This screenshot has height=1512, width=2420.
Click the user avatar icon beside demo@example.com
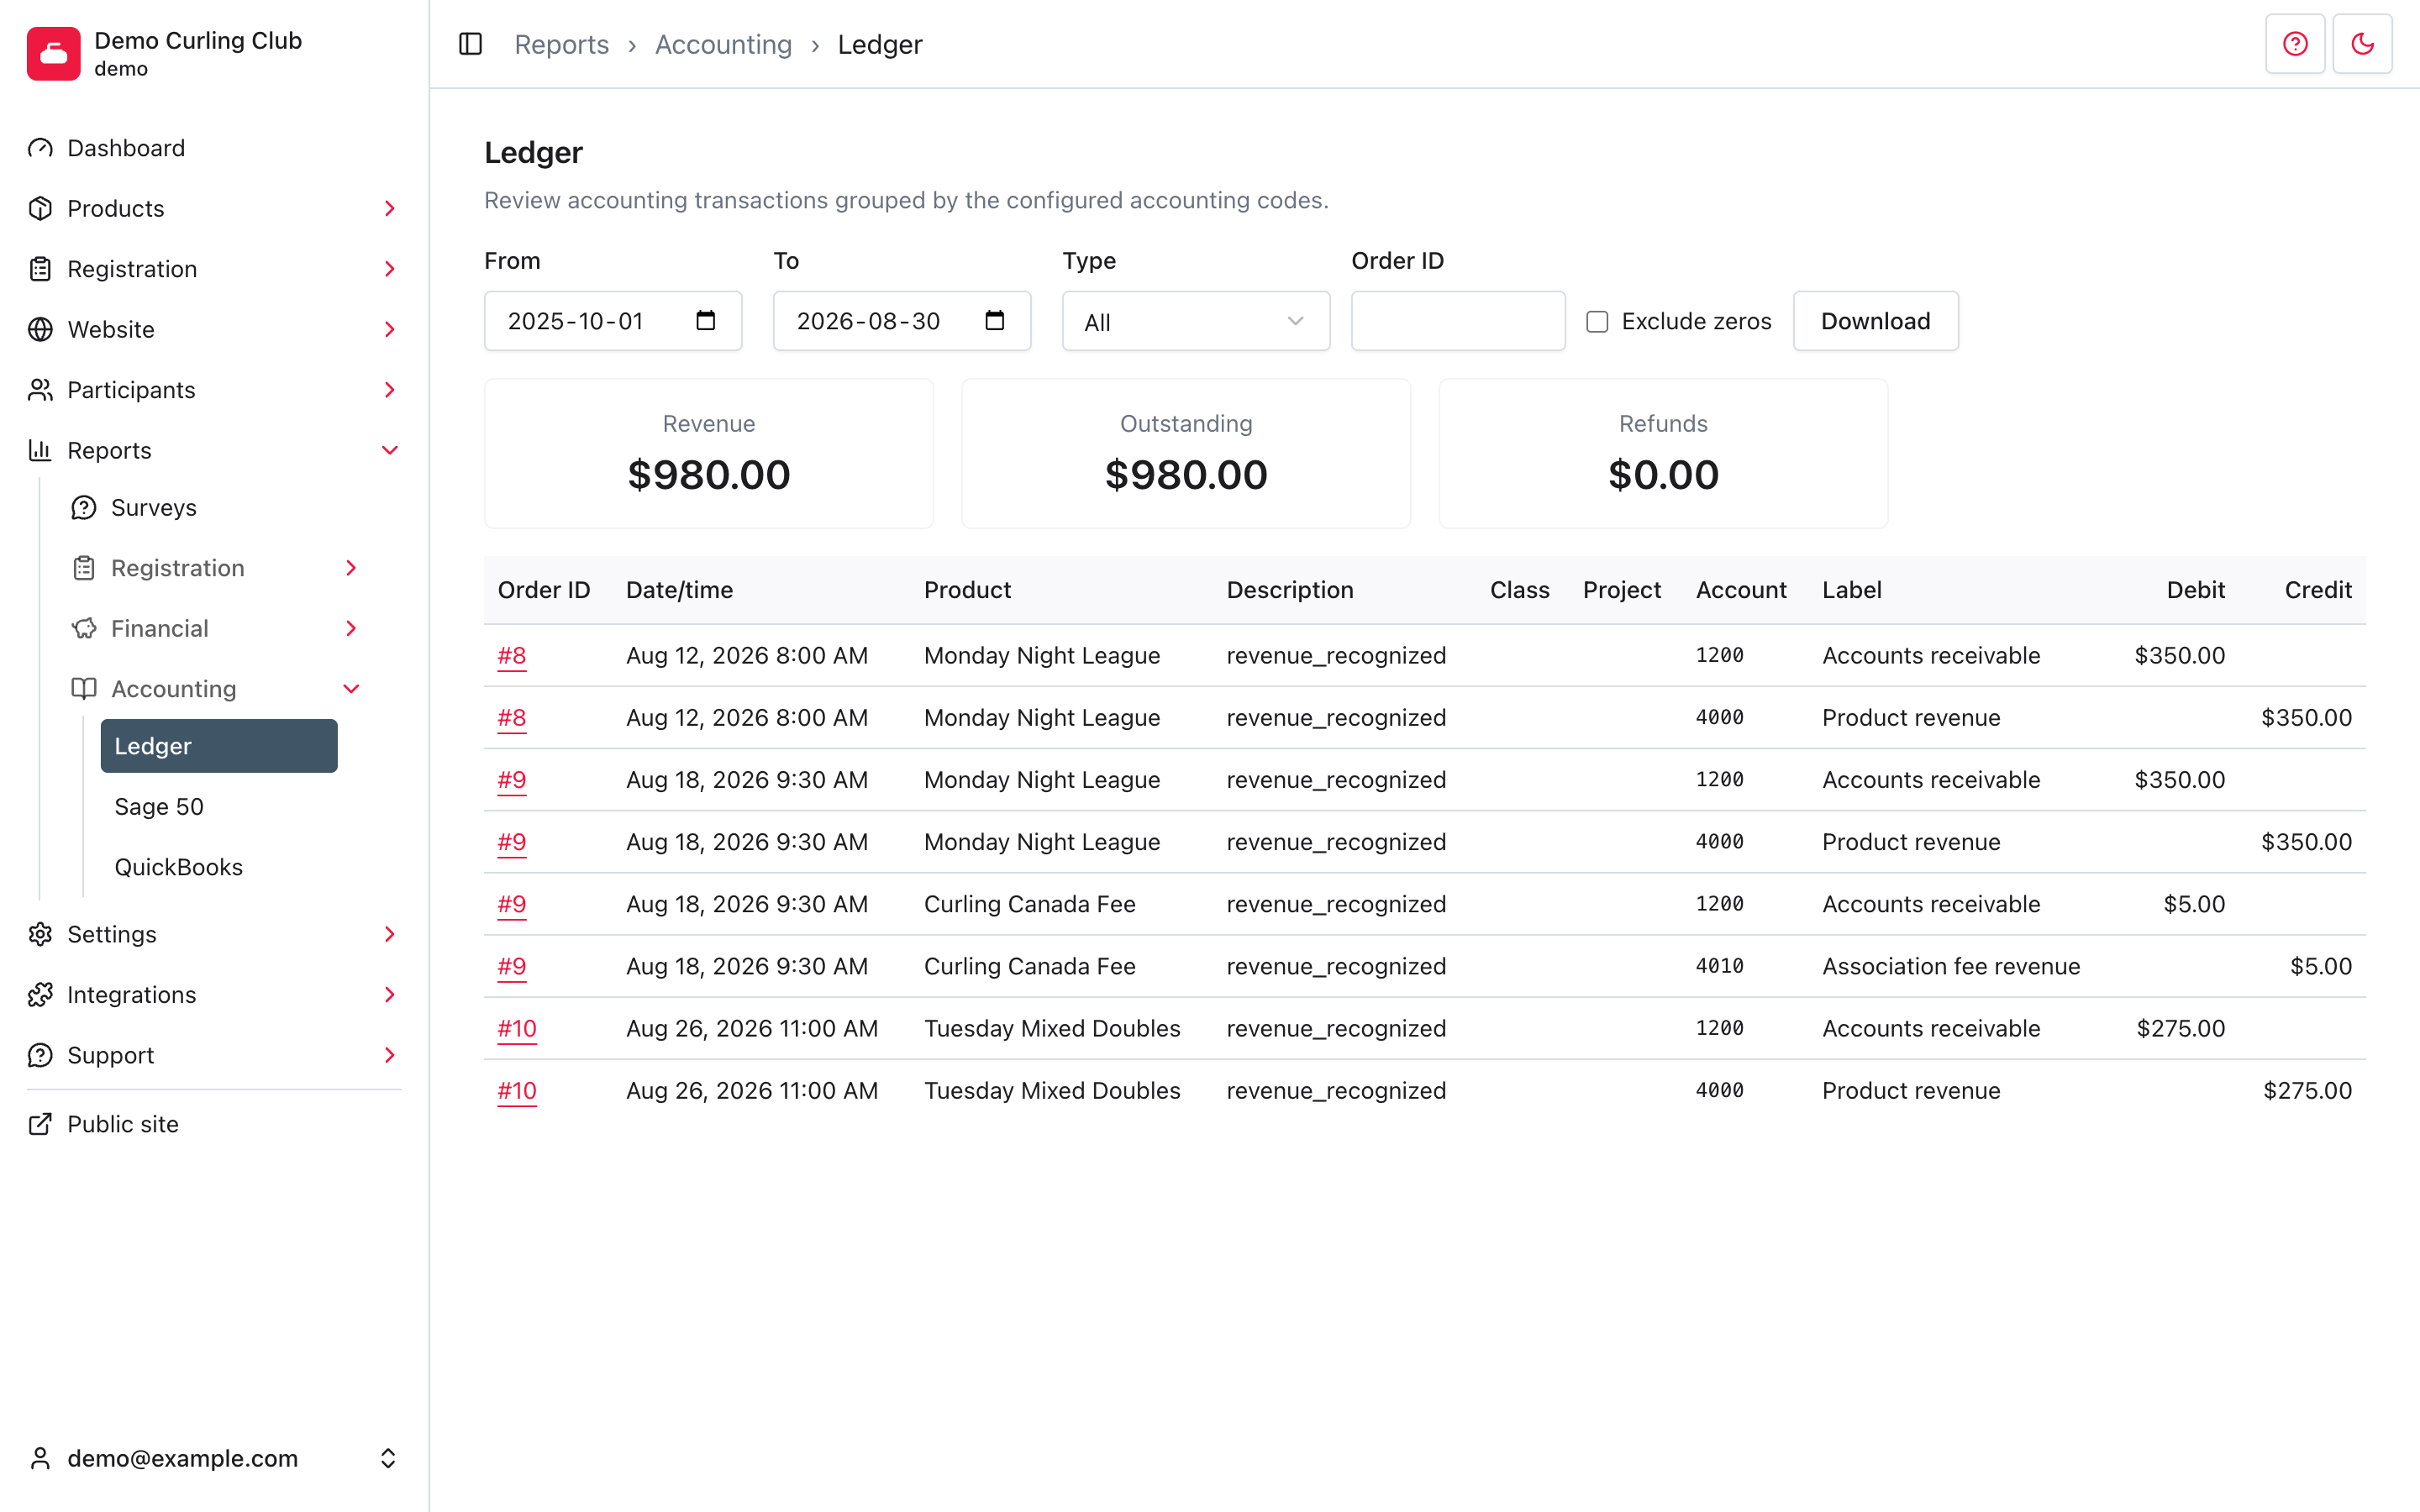click(40, 1458)
